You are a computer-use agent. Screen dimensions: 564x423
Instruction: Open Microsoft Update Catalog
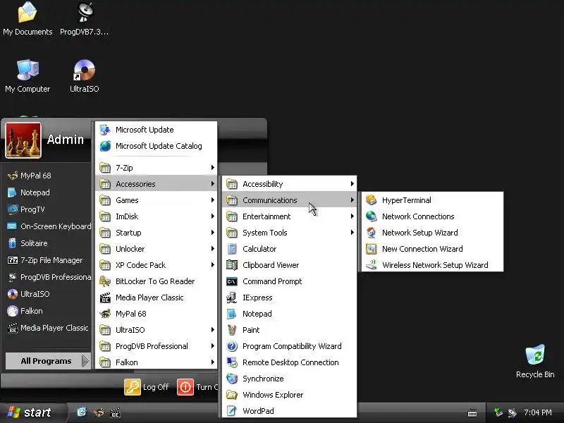(x=157, y=146)
